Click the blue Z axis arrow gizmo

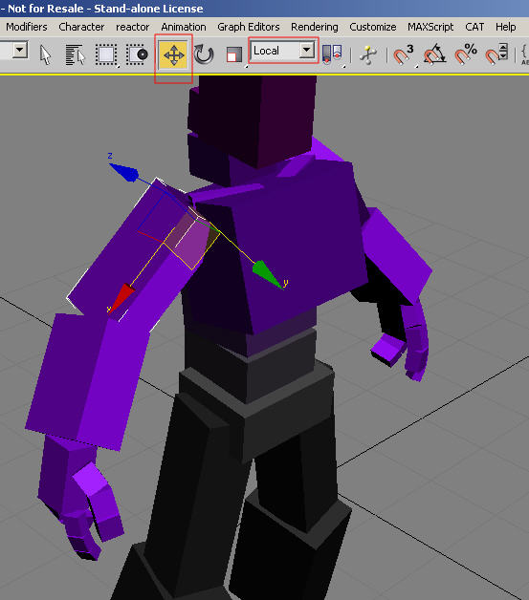click(123, 171)
